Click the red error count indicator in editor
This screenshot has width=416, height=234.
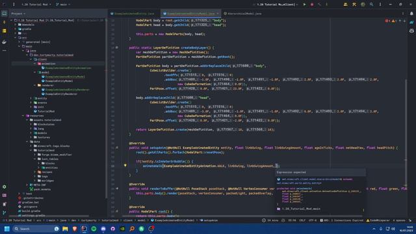[387, 21]
